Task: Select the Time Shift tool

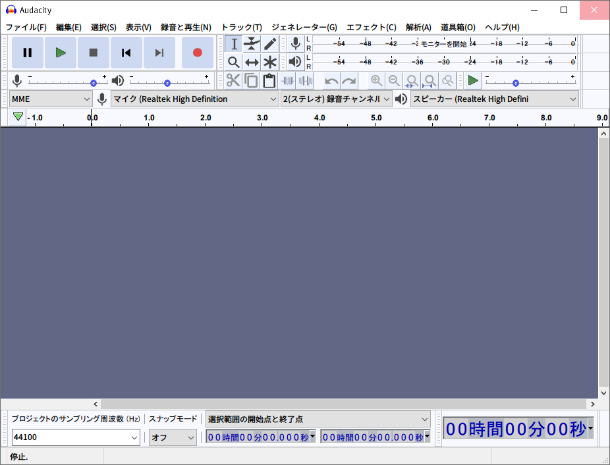Action: 252,62
